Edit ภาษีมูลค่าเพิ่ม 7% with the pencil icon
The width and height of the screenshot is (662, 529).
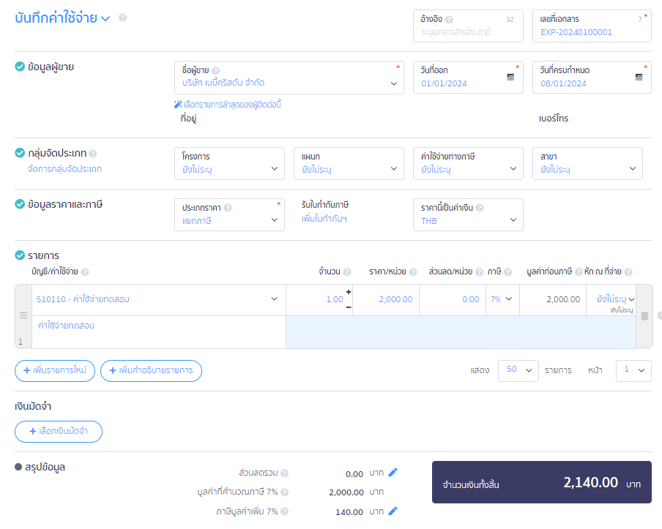393,511
